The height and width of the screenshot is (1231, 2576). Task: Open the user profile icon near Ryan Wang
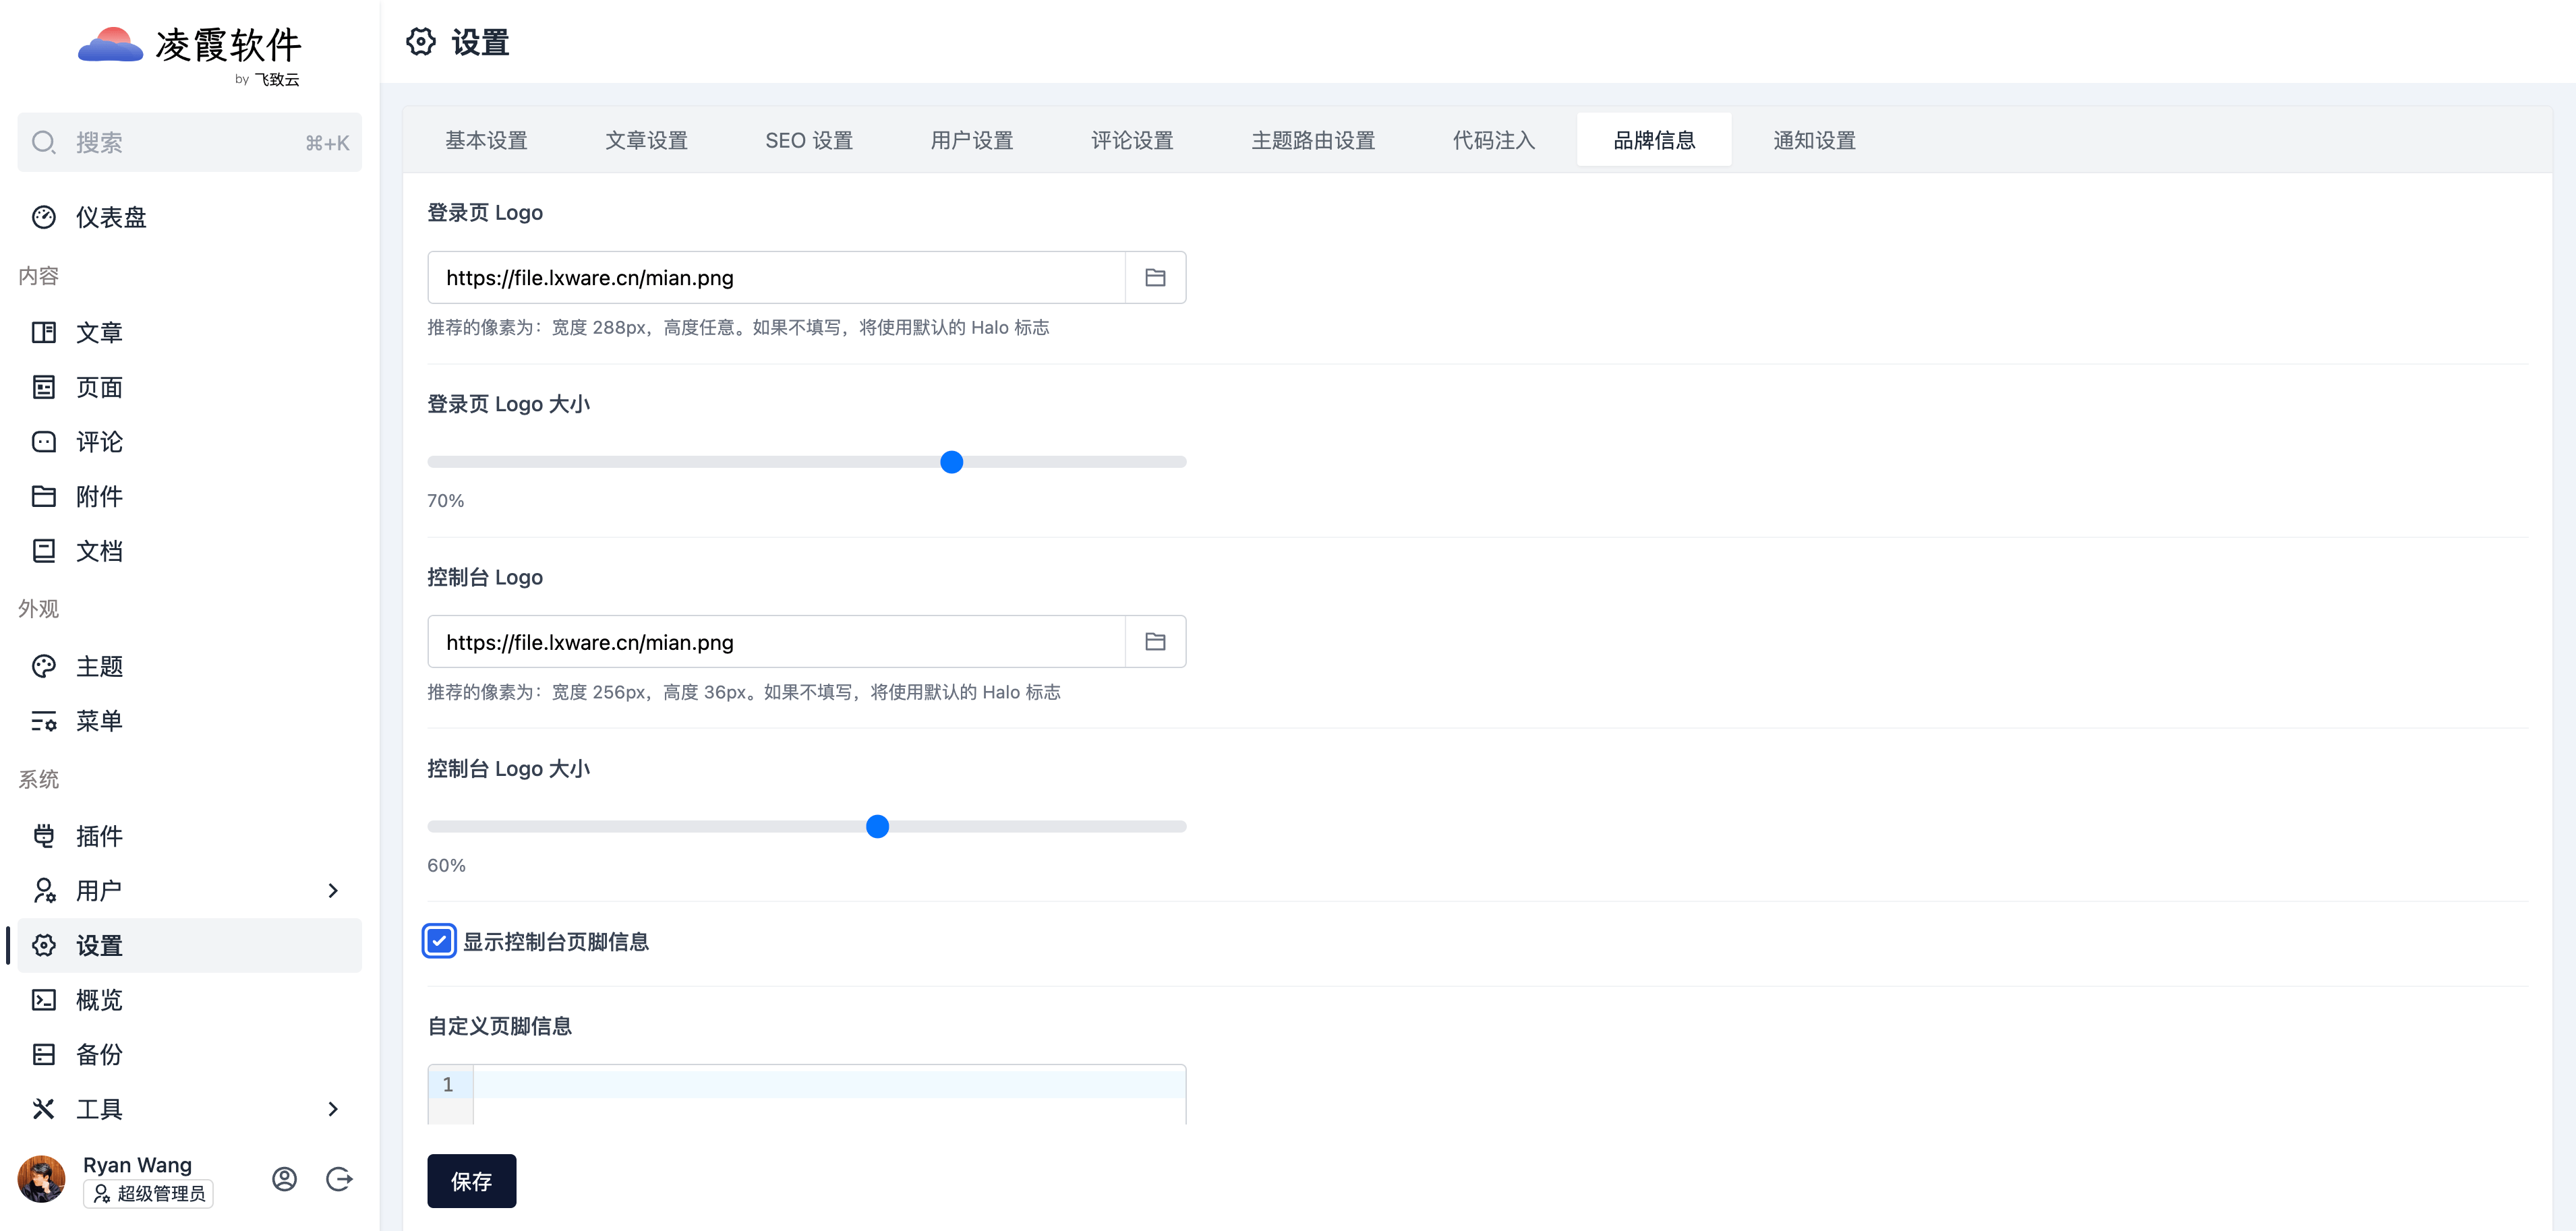pyautogui.click(x=285, y=1179)
